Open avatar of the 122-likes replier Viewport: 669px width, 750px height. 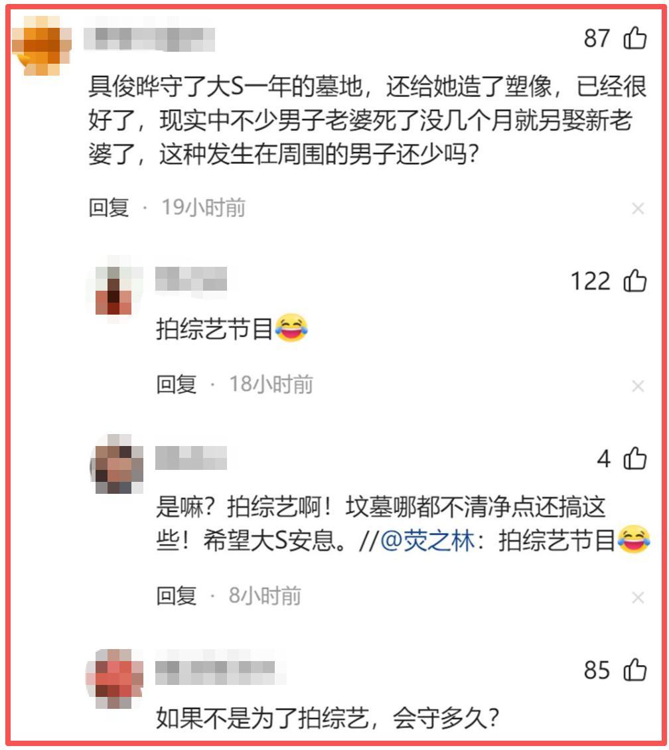click(113, 291)
